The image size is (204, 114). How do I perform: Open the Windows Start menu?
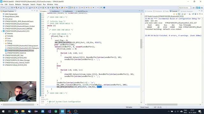pos(3,111)
